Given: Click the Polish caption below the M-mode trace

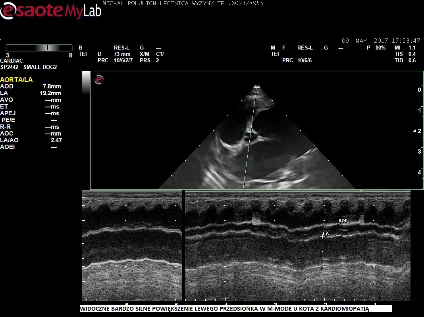Looking at the screenshot, I should pyautogui.click(x=225, y=309).
